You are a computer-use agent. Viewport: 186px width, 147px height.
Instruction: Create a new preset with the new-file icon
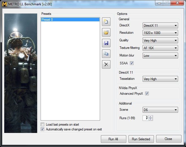tap(106, 22)
